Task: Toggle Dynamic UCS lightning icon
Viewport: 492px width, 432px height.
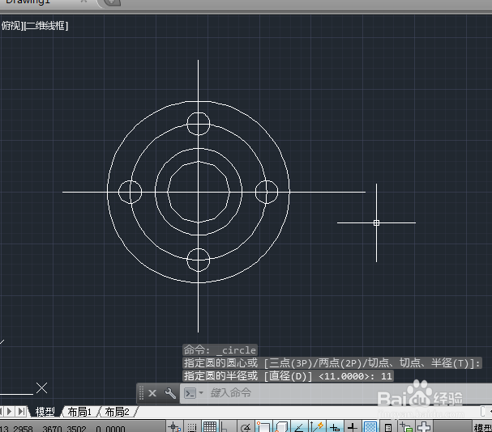Action: click(x=317, y=427)
